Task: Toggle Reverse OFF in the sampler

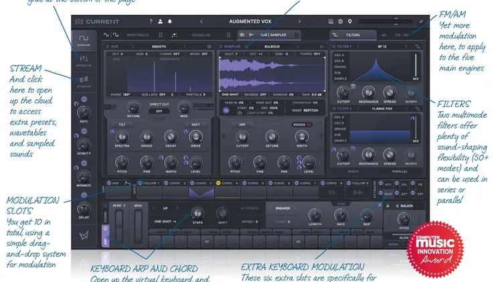Action: click(255, 94)
